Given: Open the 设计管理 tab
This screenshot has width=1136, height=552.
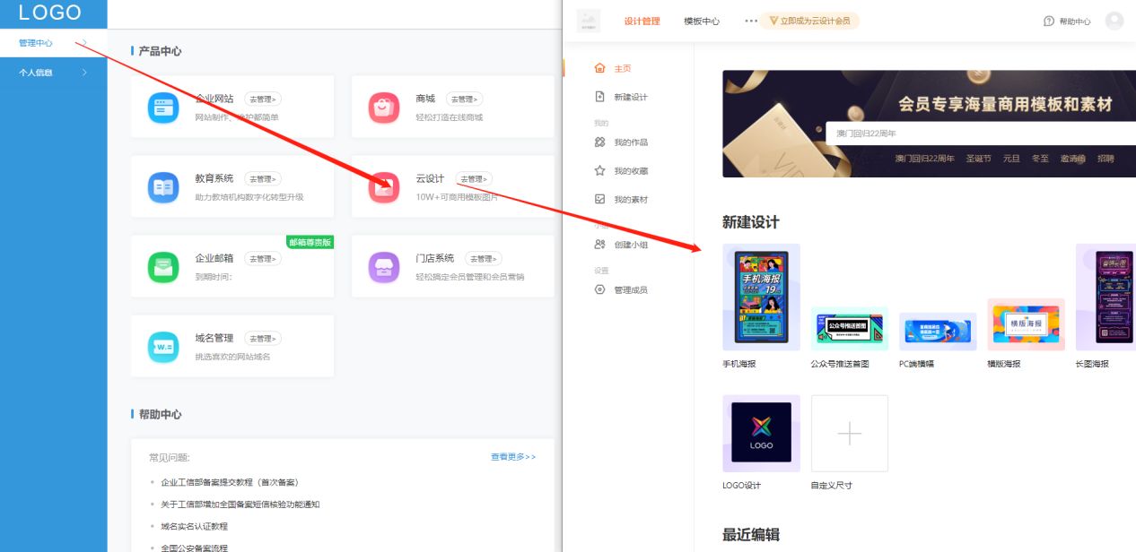Looking at the screenshot, I should pos(642,21).
